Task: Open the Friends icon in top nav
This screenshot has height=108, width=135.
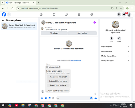Action: [x=66, y=14]
